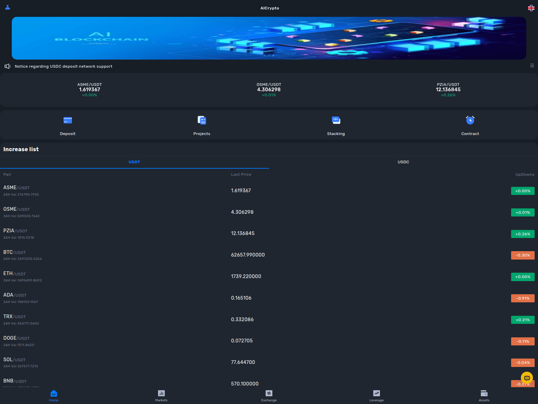Click BTC last price 62657.990000
The width and height of the screenshot is (538, 404).
pos(248,255)
